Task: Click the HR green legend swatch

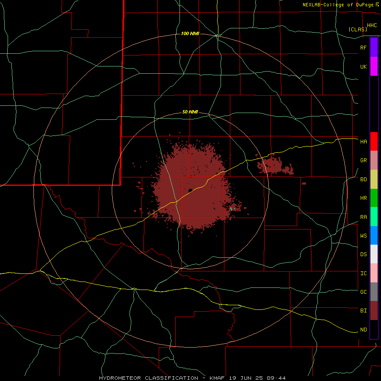Action: (374, 198)
